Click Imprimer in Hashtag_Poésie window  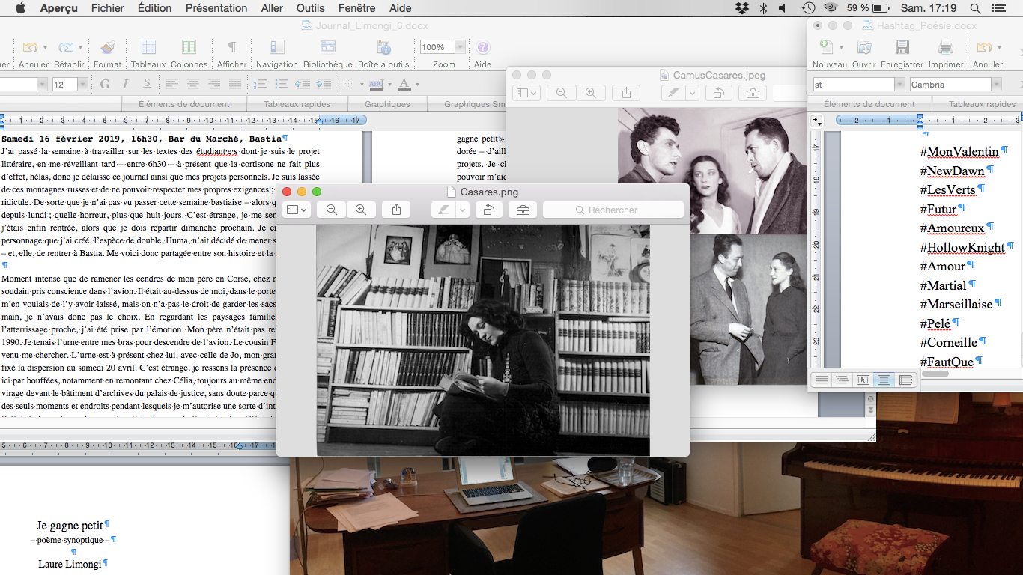click(946, 48)
